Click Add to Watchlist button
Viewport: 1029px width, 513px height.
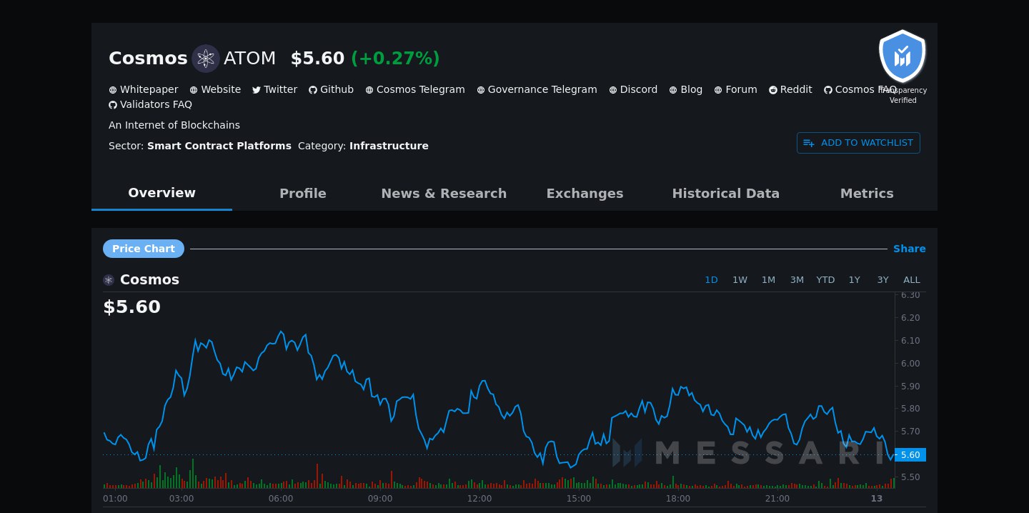point(858,143)
